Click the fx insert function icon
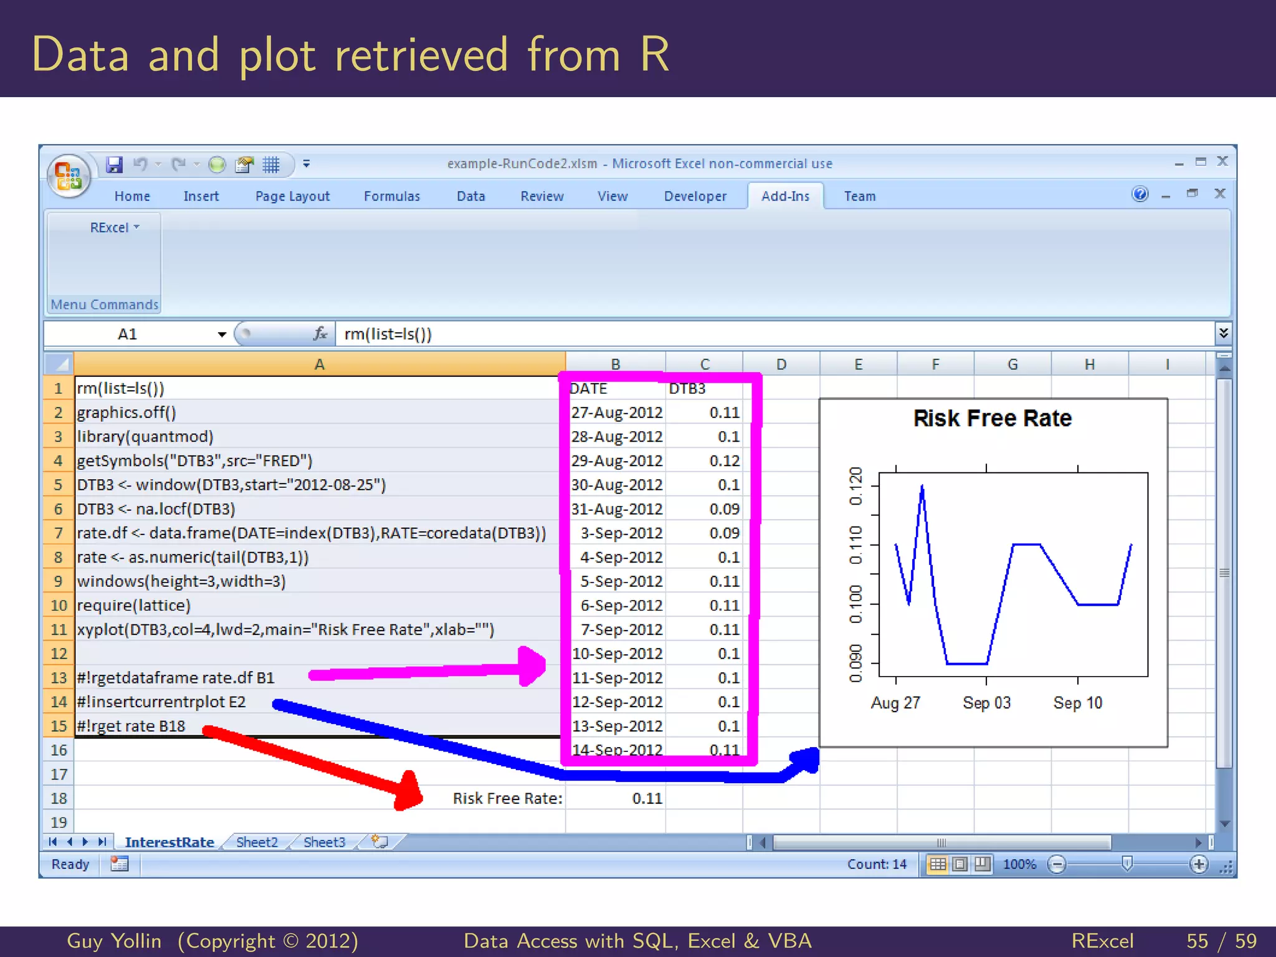The height and width of the screenshot is (957, 1276). (x=320, y=334)
